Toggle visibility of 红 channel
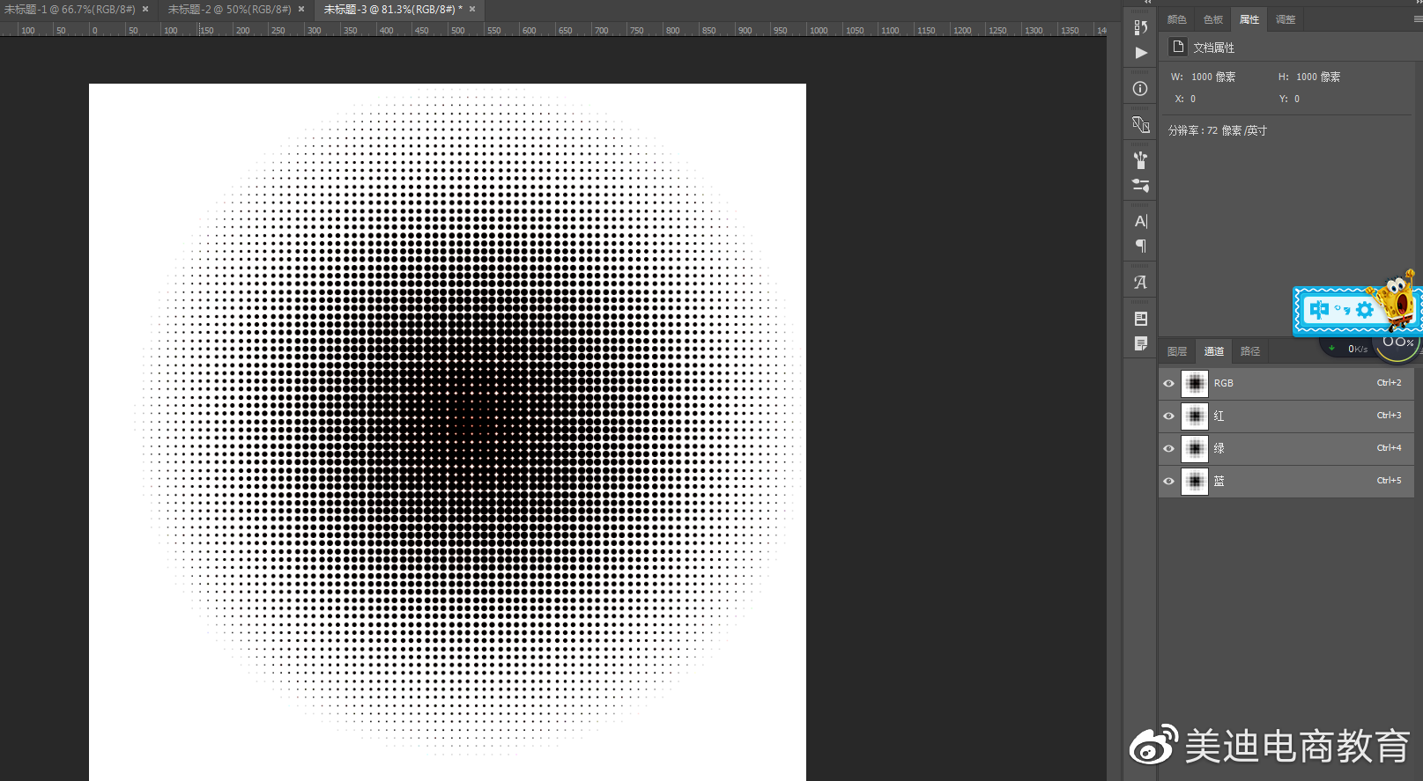This screenshot has width=1423, height=781. tap(1168, 416)
